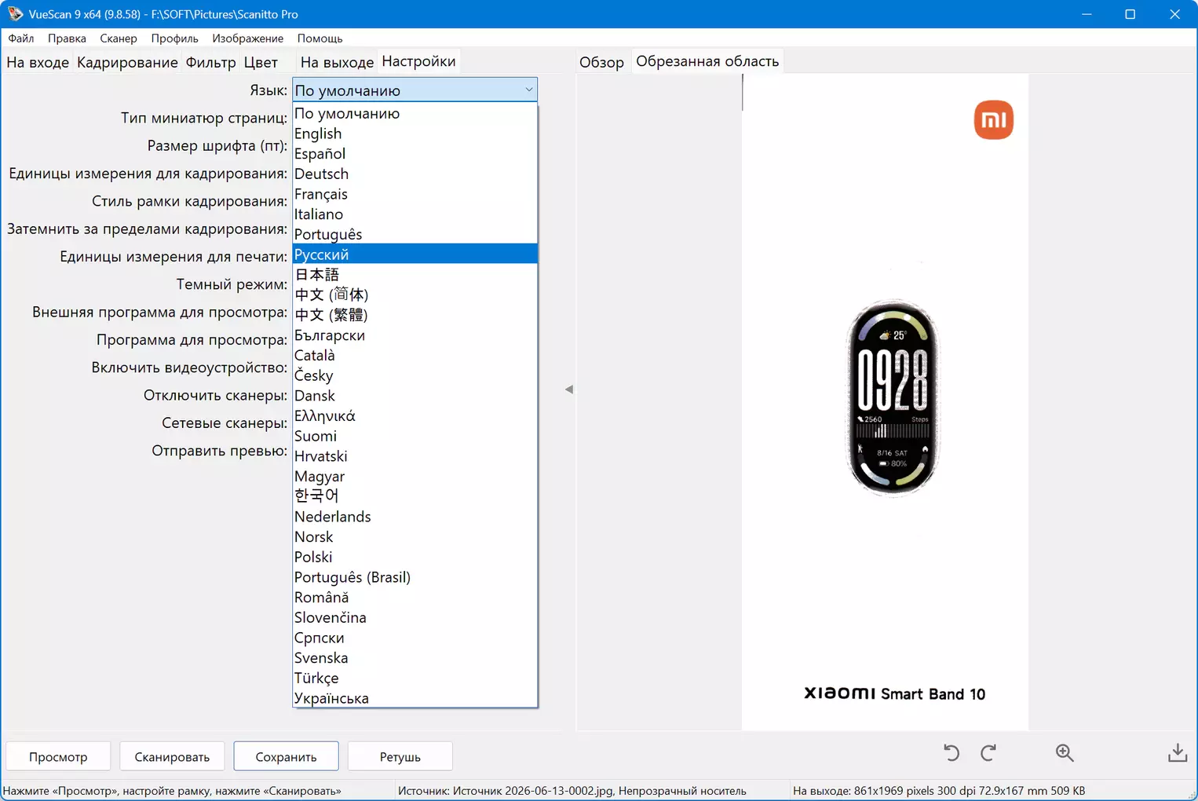Select Simplified Chinese 中文 (简体) option

[x=415, y=295]
